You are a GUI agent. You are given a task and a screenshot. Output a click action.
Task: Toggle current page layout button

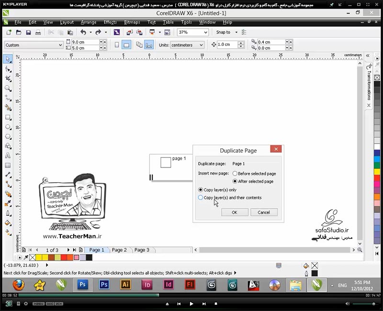(x=149, y=45)
